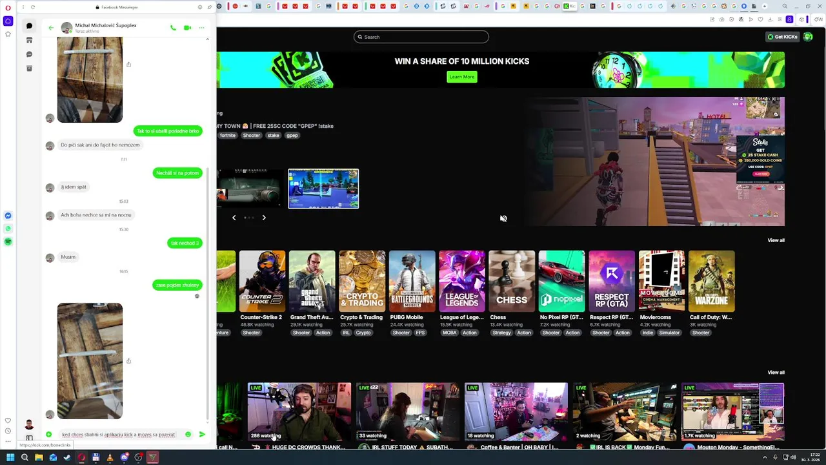Select the stake tag on featured stream
This screenshot has height=465, width=826.
pyautogui.click(x=274, y=136)
